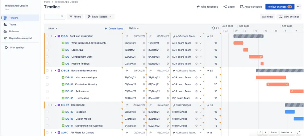Image resolution: width=304 pixels, height=136 pixels.
Task: Click the search input field
Action: pyautogui.click(x=54, y=17)
